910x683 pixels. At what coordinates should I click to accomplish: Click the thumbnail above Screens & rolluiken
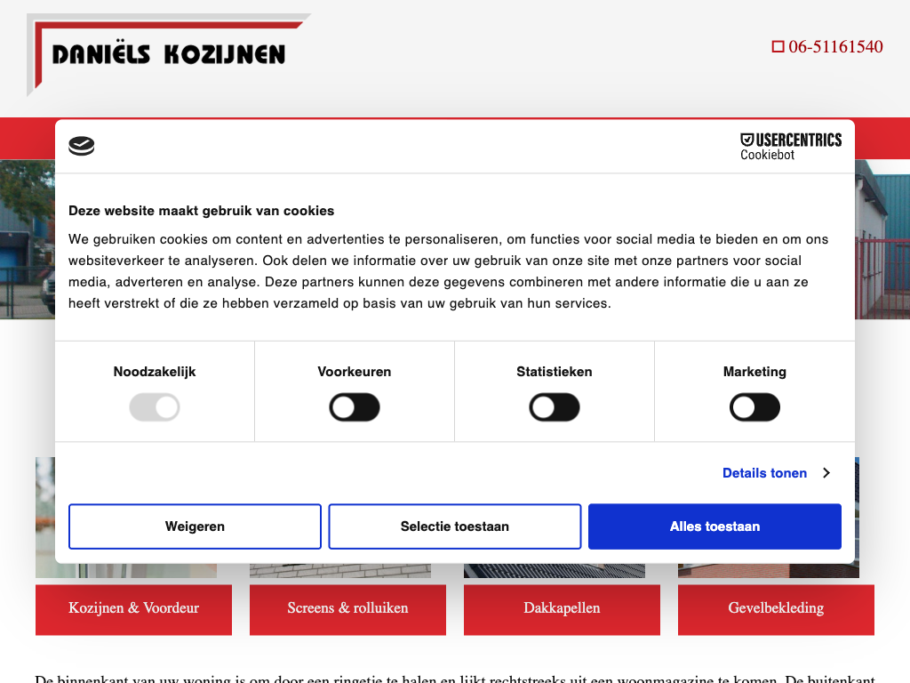coord(340,571)
